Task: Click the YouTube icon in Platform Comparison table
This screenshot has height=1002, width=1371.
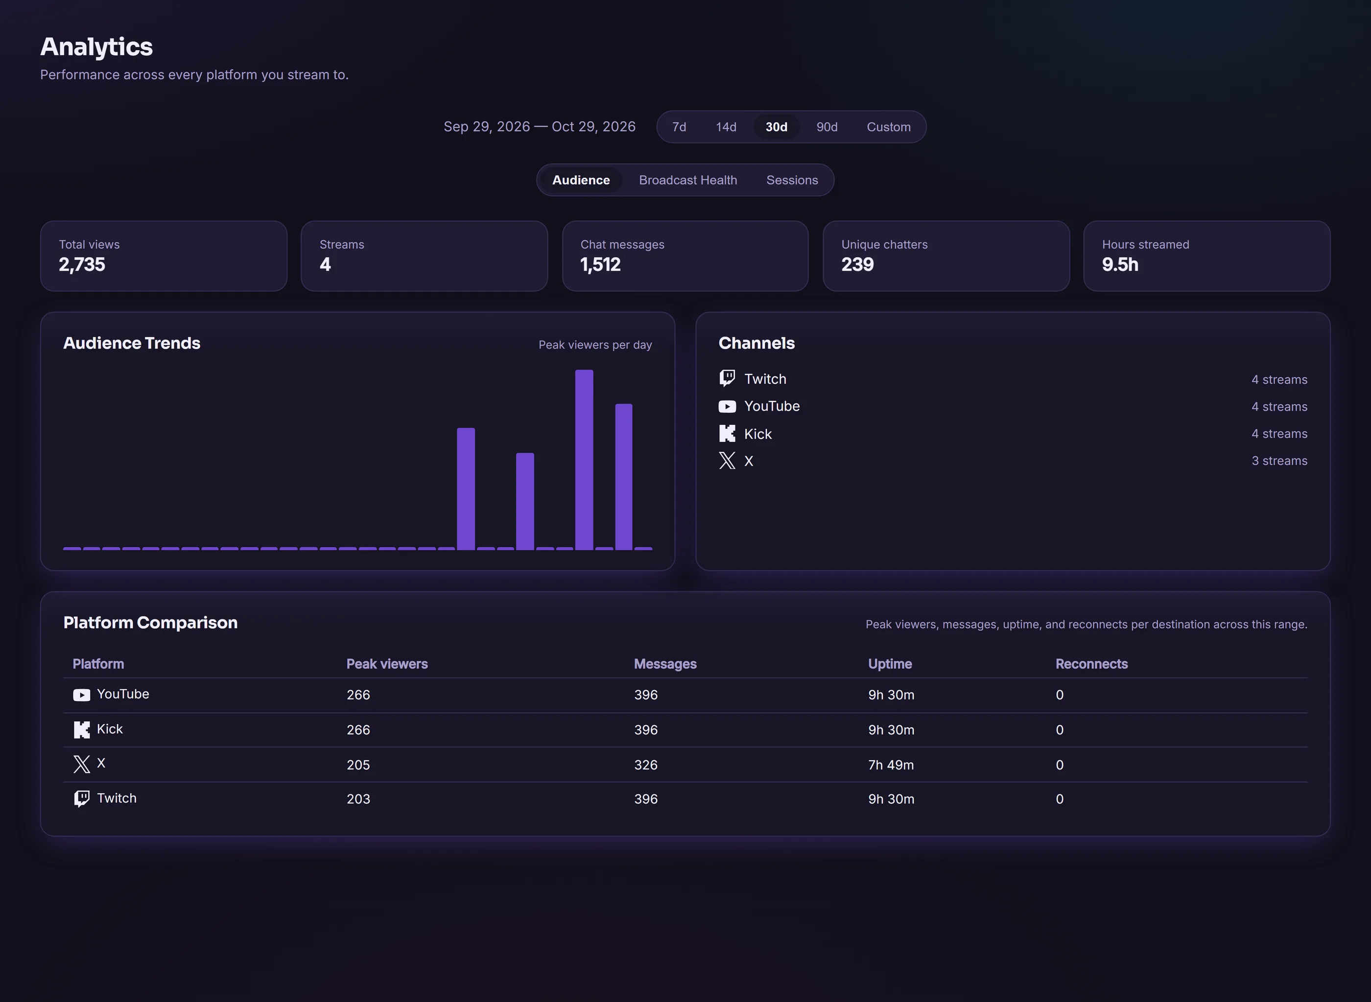Action: pyautogui.click(x=81, y=695)
